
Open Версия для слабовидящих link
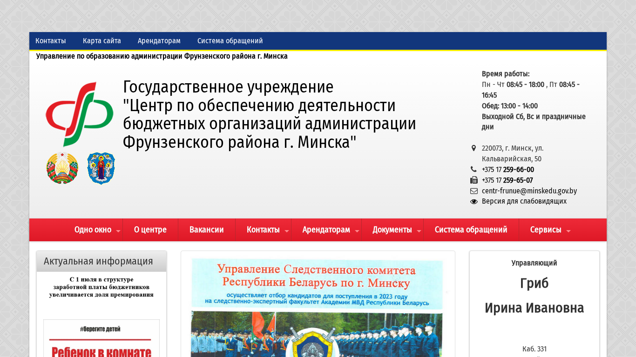(x=524, y=201)
